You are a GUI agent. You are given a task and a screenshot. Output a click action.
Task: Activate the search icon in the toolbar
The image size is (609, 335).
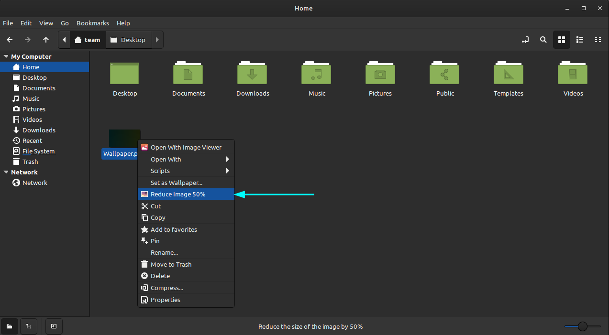543,40
